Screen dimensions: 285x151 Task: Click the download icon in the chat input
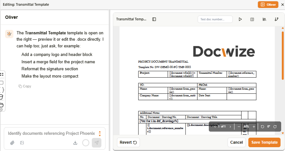click(75, 143)
